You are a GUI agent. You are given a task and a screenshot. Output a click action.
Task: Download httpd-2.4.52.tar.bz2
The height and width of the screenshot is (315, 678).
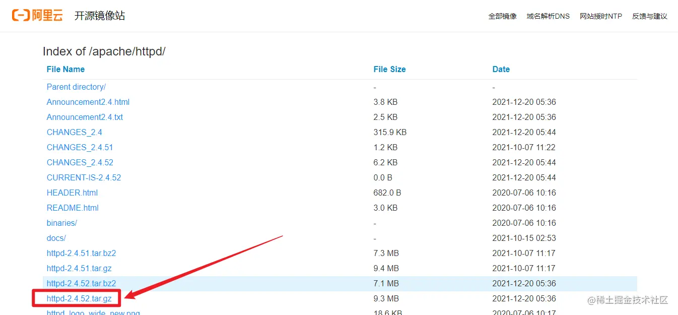point(81,283)
